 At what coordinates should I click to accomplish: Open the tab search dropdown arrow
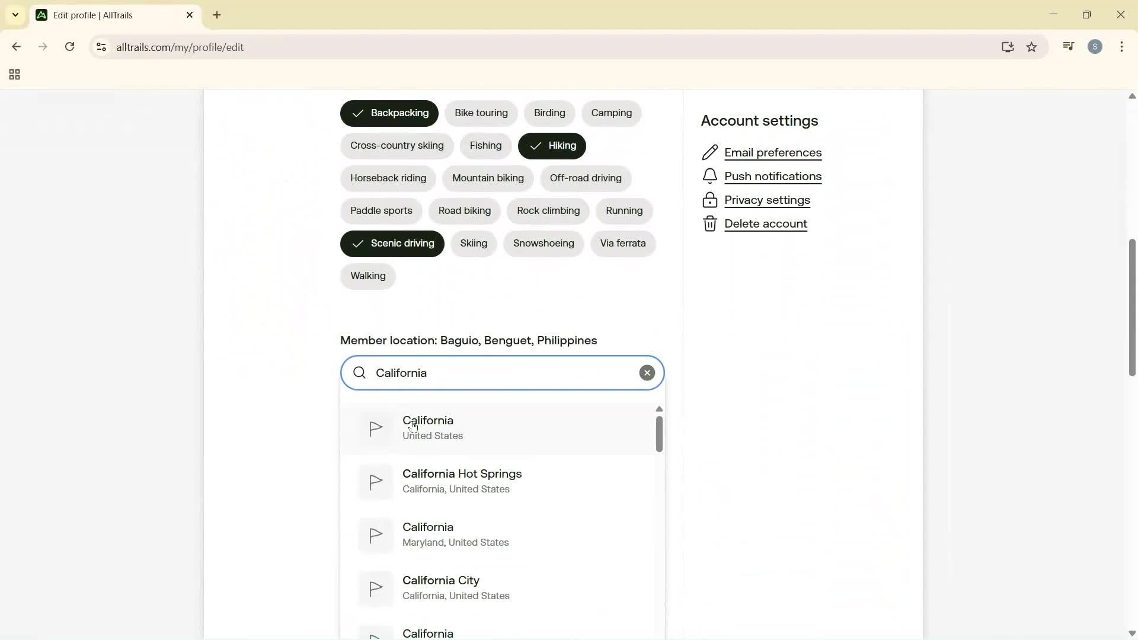click(x=15, y=15)
